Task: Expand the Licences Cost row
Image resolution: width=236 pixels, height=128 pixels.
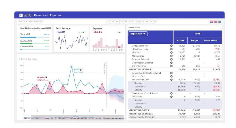Action: [x=171, y=76]
